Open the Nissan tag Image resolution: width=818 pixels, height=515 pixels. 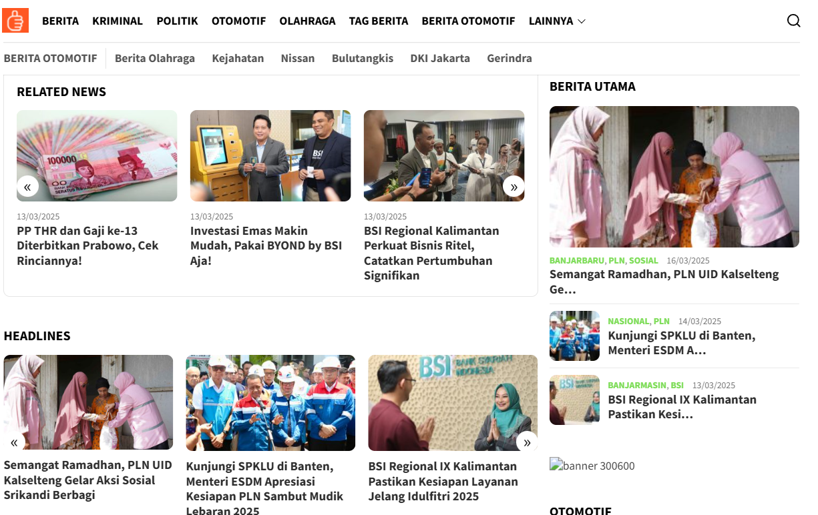point(298,58)
